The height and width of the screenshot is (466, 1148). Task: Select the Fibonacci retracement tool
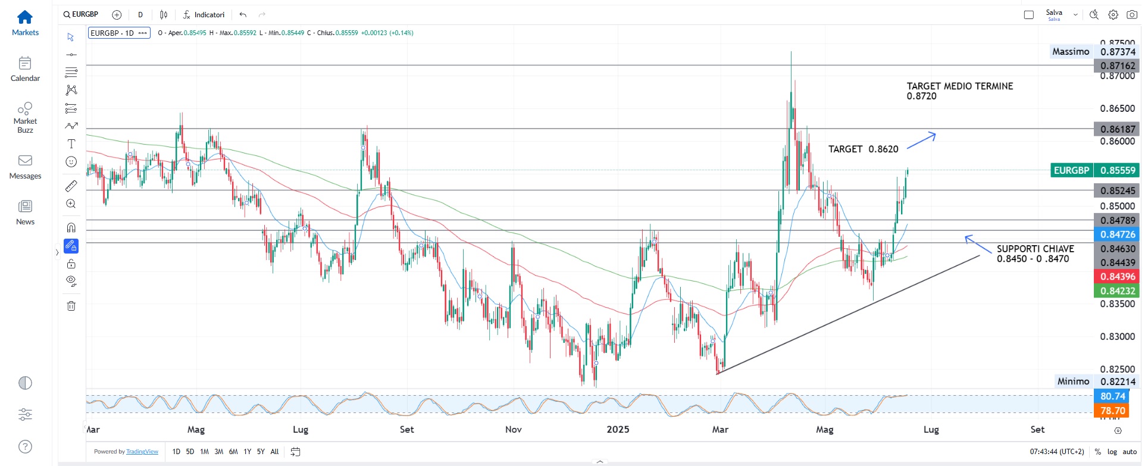point(71,73)
